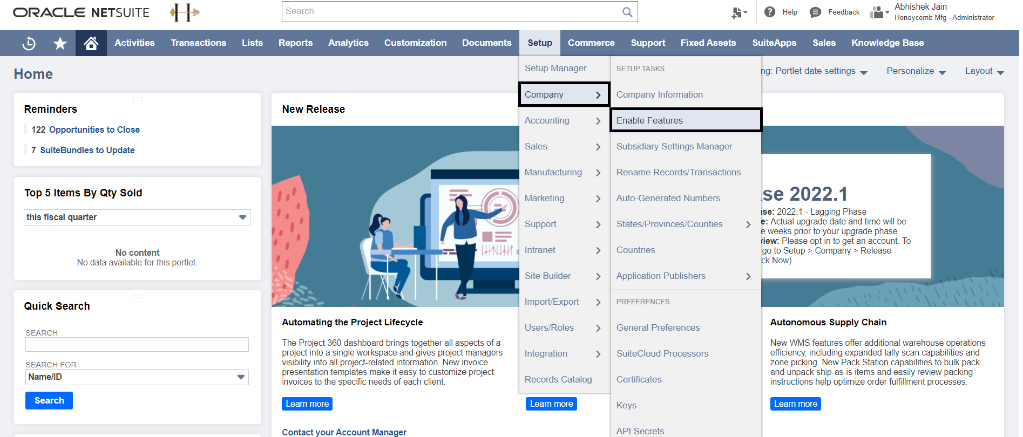Switch to the Reports navigation tab
This screenshot has width=1023, height=437.
(295, 43)
